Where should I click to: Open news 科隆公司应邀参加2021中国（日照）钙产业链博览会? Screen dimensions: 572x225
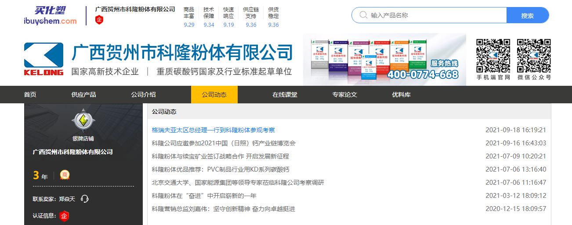[224, 143]
